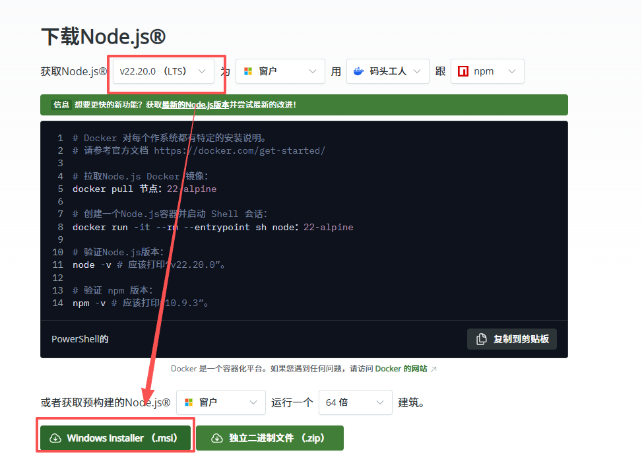642x471 pixels.
Task: Click the code line docker pull 节点: 22-alpine
Action: [144, 189]
